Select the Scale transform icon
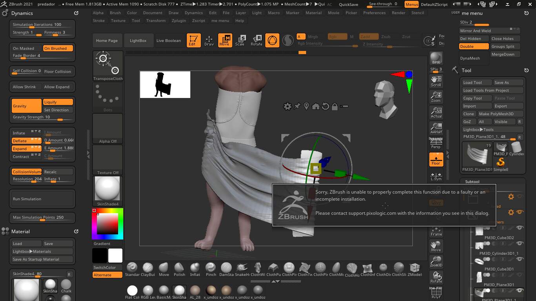The width and height of the screenshot is (536, 301). click(241, 40)
